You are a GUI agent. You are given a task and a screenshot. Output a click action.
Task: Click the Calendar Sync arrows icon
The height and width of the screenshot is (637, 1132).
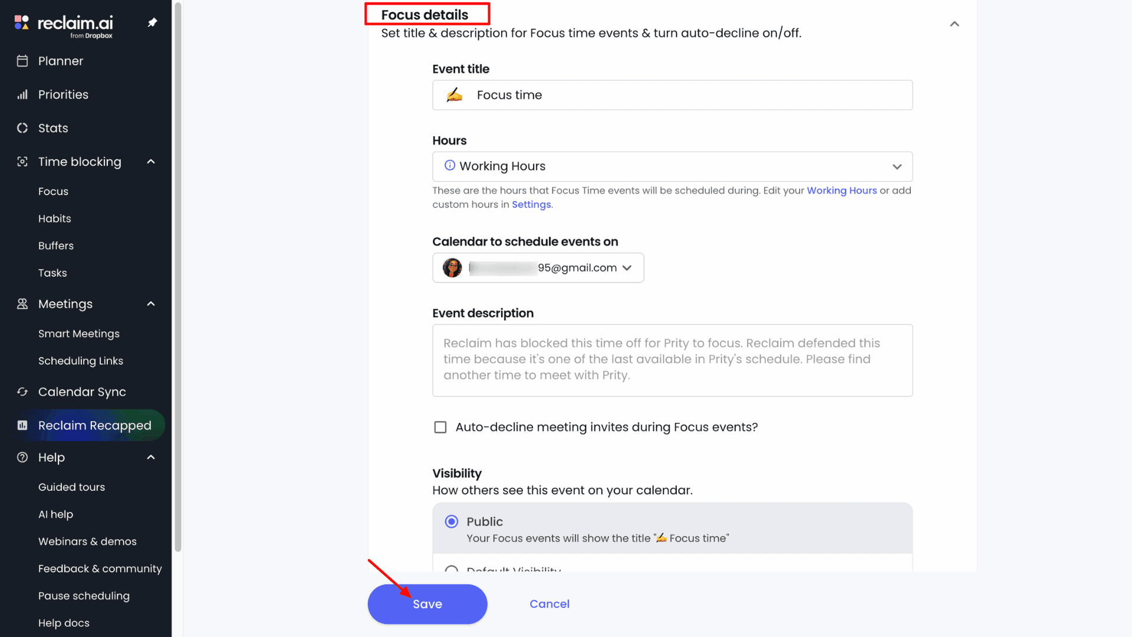(22, 392)
